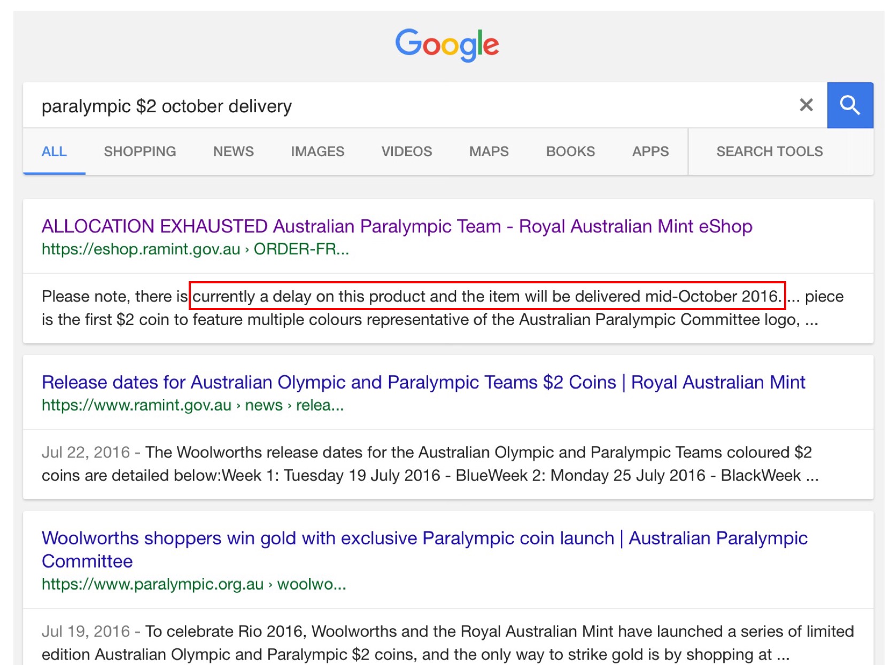Click the Jul 22, 2016 Woolworths release dates snippet

(x=430, y=464)
